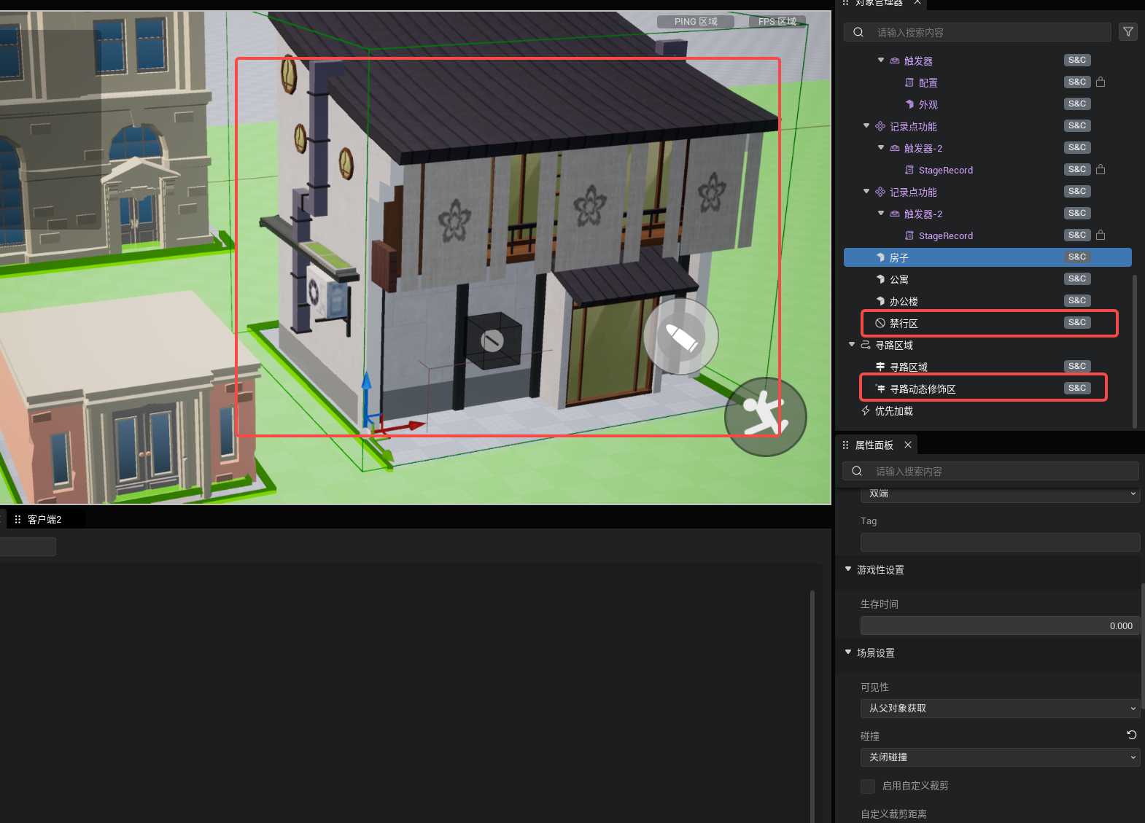Click the bullet fire icon in viewport

pos(681,337)
